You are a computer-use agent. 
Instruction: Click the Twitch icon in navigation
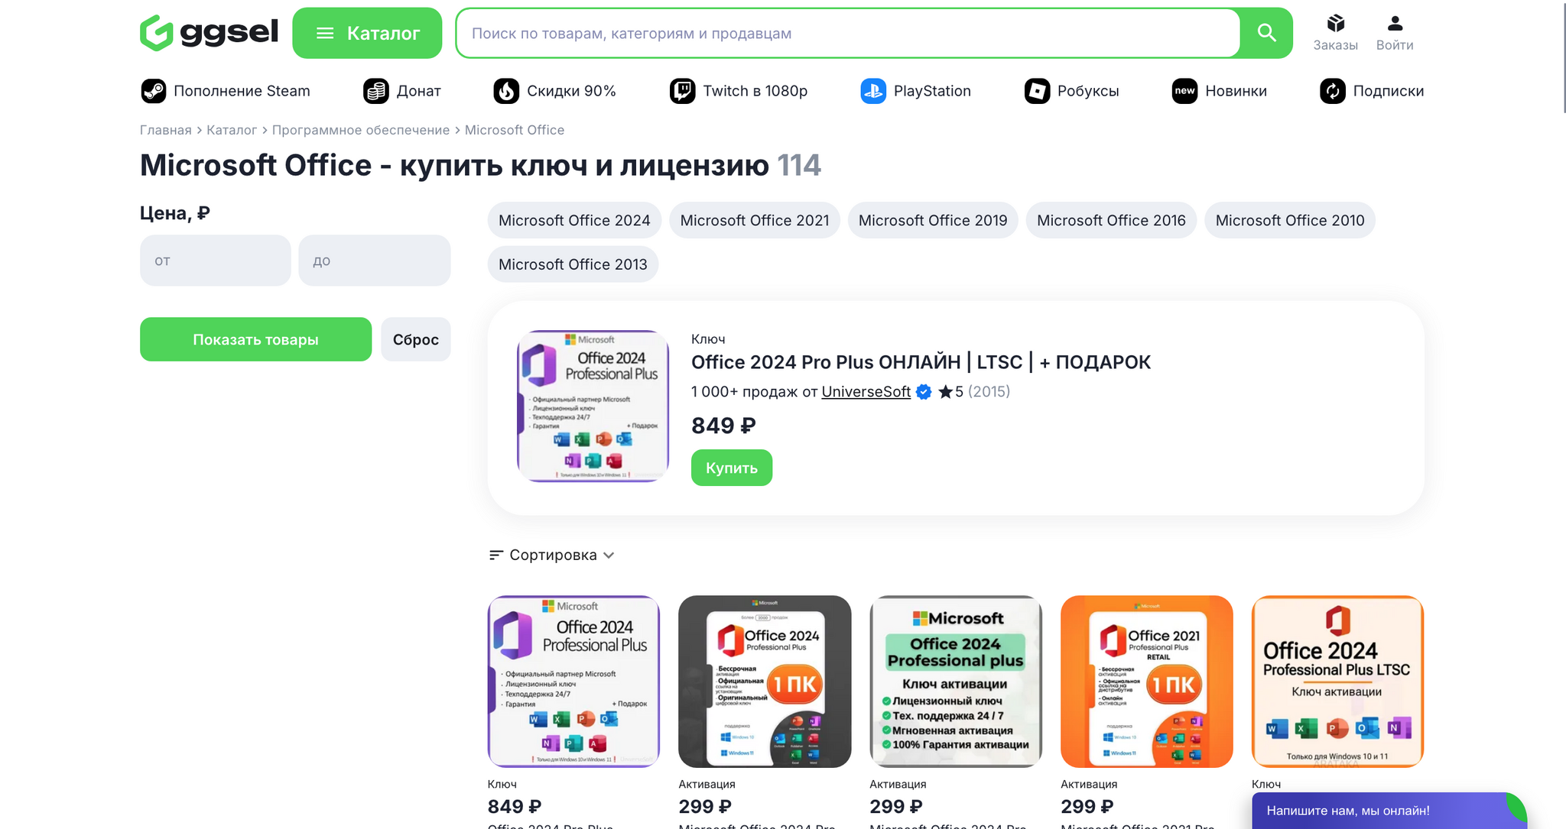pos(682,91)
